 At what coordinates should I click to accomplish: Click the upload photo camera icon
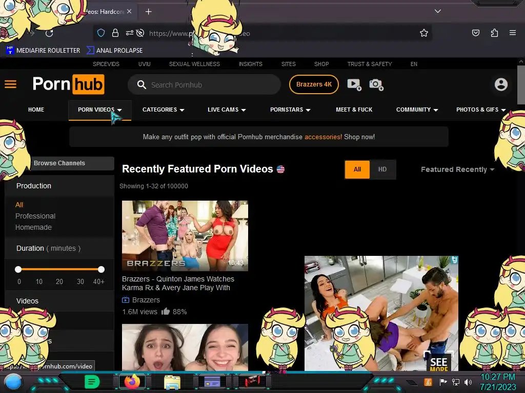click(x=376, y=84)
